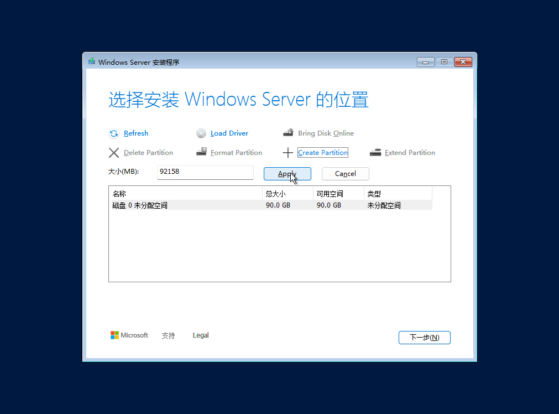Viewport: 559px width, 414px height.
Task: Focus the 大小(MB) size input field
Action: coord(205,172)
